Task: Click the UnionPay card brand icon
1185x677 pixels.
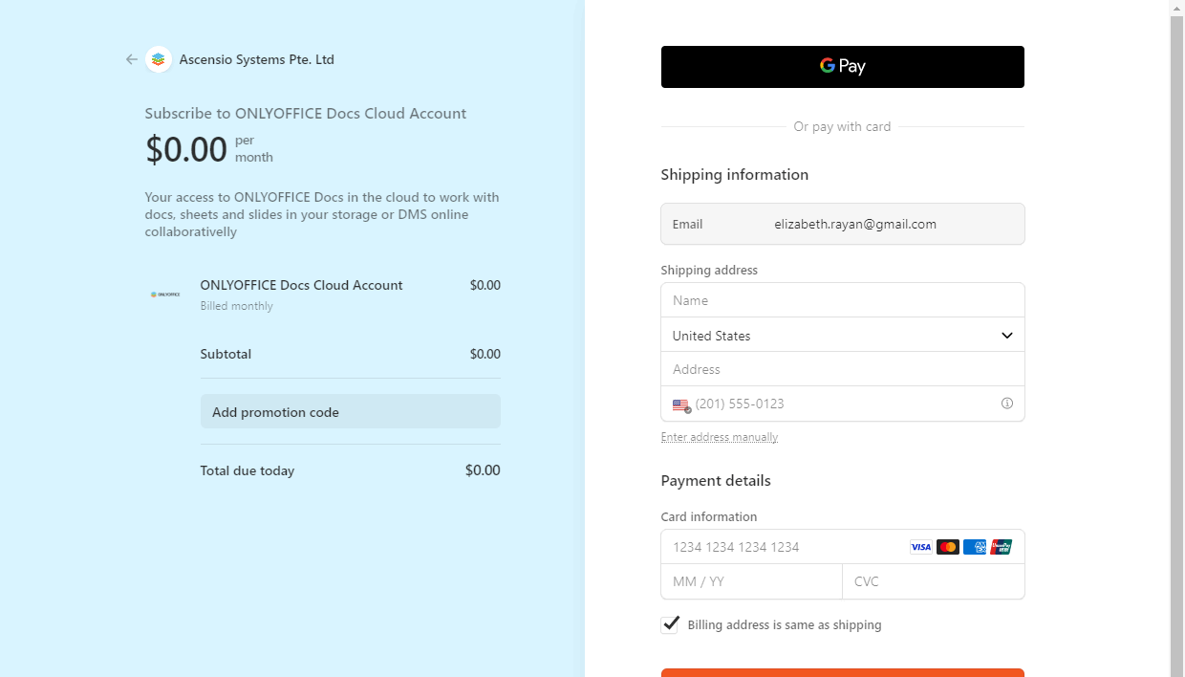Action: 1001,546
